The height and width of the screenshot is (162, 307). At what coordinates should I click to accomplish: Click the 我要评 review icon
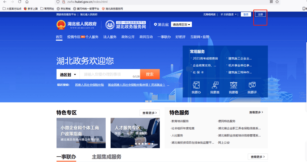coord(252,85)
